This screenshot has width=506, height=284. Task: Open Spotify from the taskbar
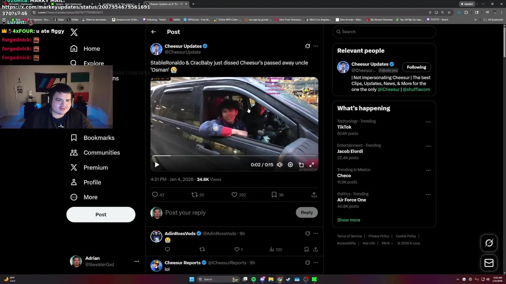coord(253,279)
